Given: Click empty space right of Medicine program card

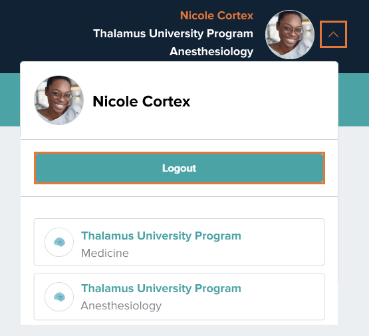Looking at the screenshot, I should (331, 242).
